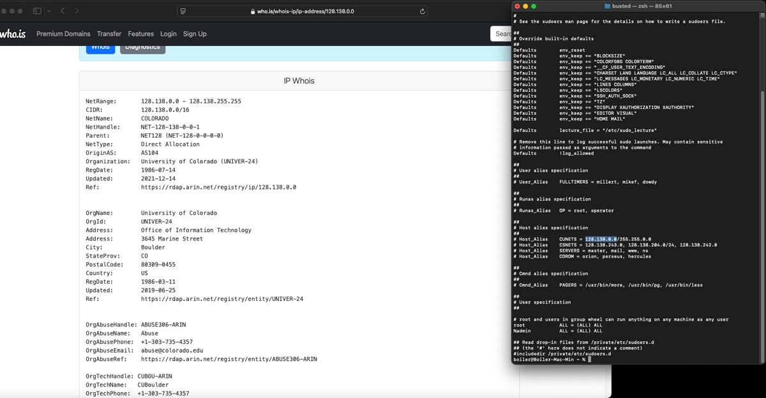Click the Sign Up link
This screenshot has width=766, height=398.
(x=195, y=34)
